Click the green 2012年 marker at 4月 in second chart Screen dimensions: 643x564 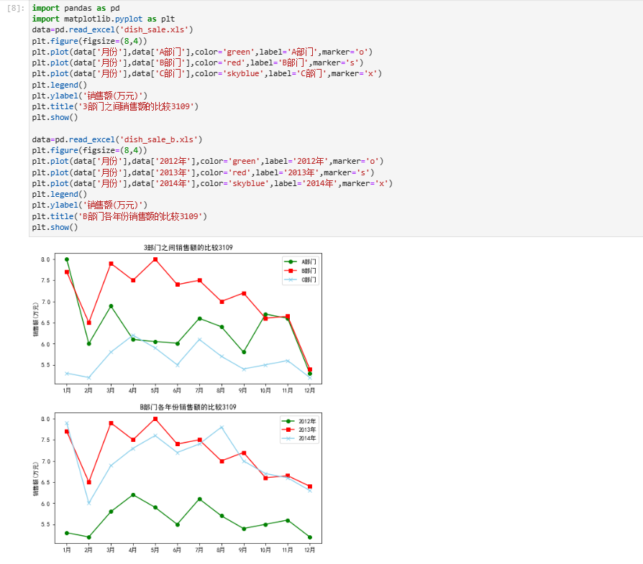pos(133,495)
